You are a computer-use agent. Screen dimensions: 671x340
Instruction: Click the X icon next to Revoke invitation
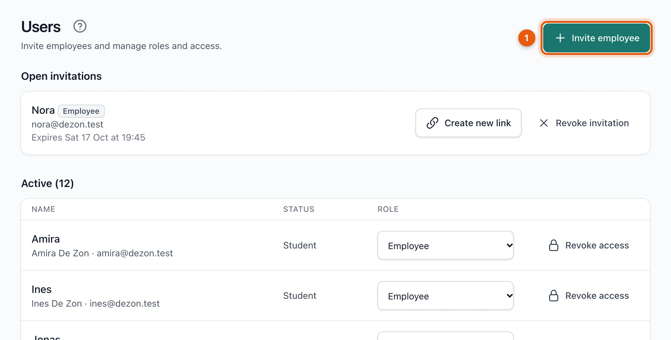pyautogui.click(x=544, y=123)
